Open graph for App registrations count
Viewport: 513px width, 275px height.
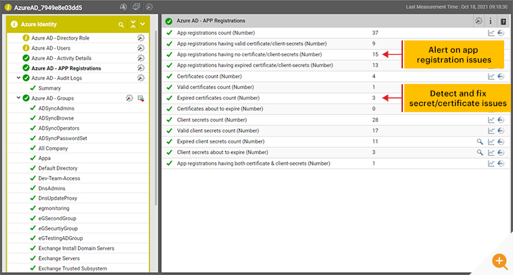(x=491, y=33)
